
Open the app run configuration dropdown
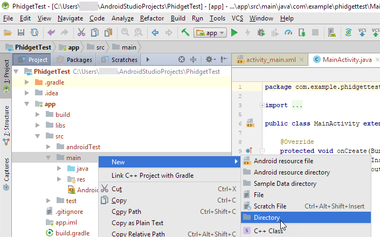tap(210, 33)
